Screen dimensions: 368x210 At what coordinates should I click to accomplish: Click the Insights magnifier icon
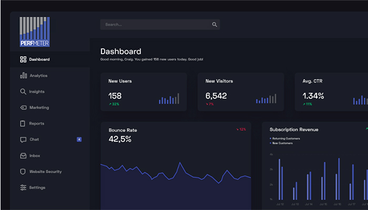coord(23,91)
